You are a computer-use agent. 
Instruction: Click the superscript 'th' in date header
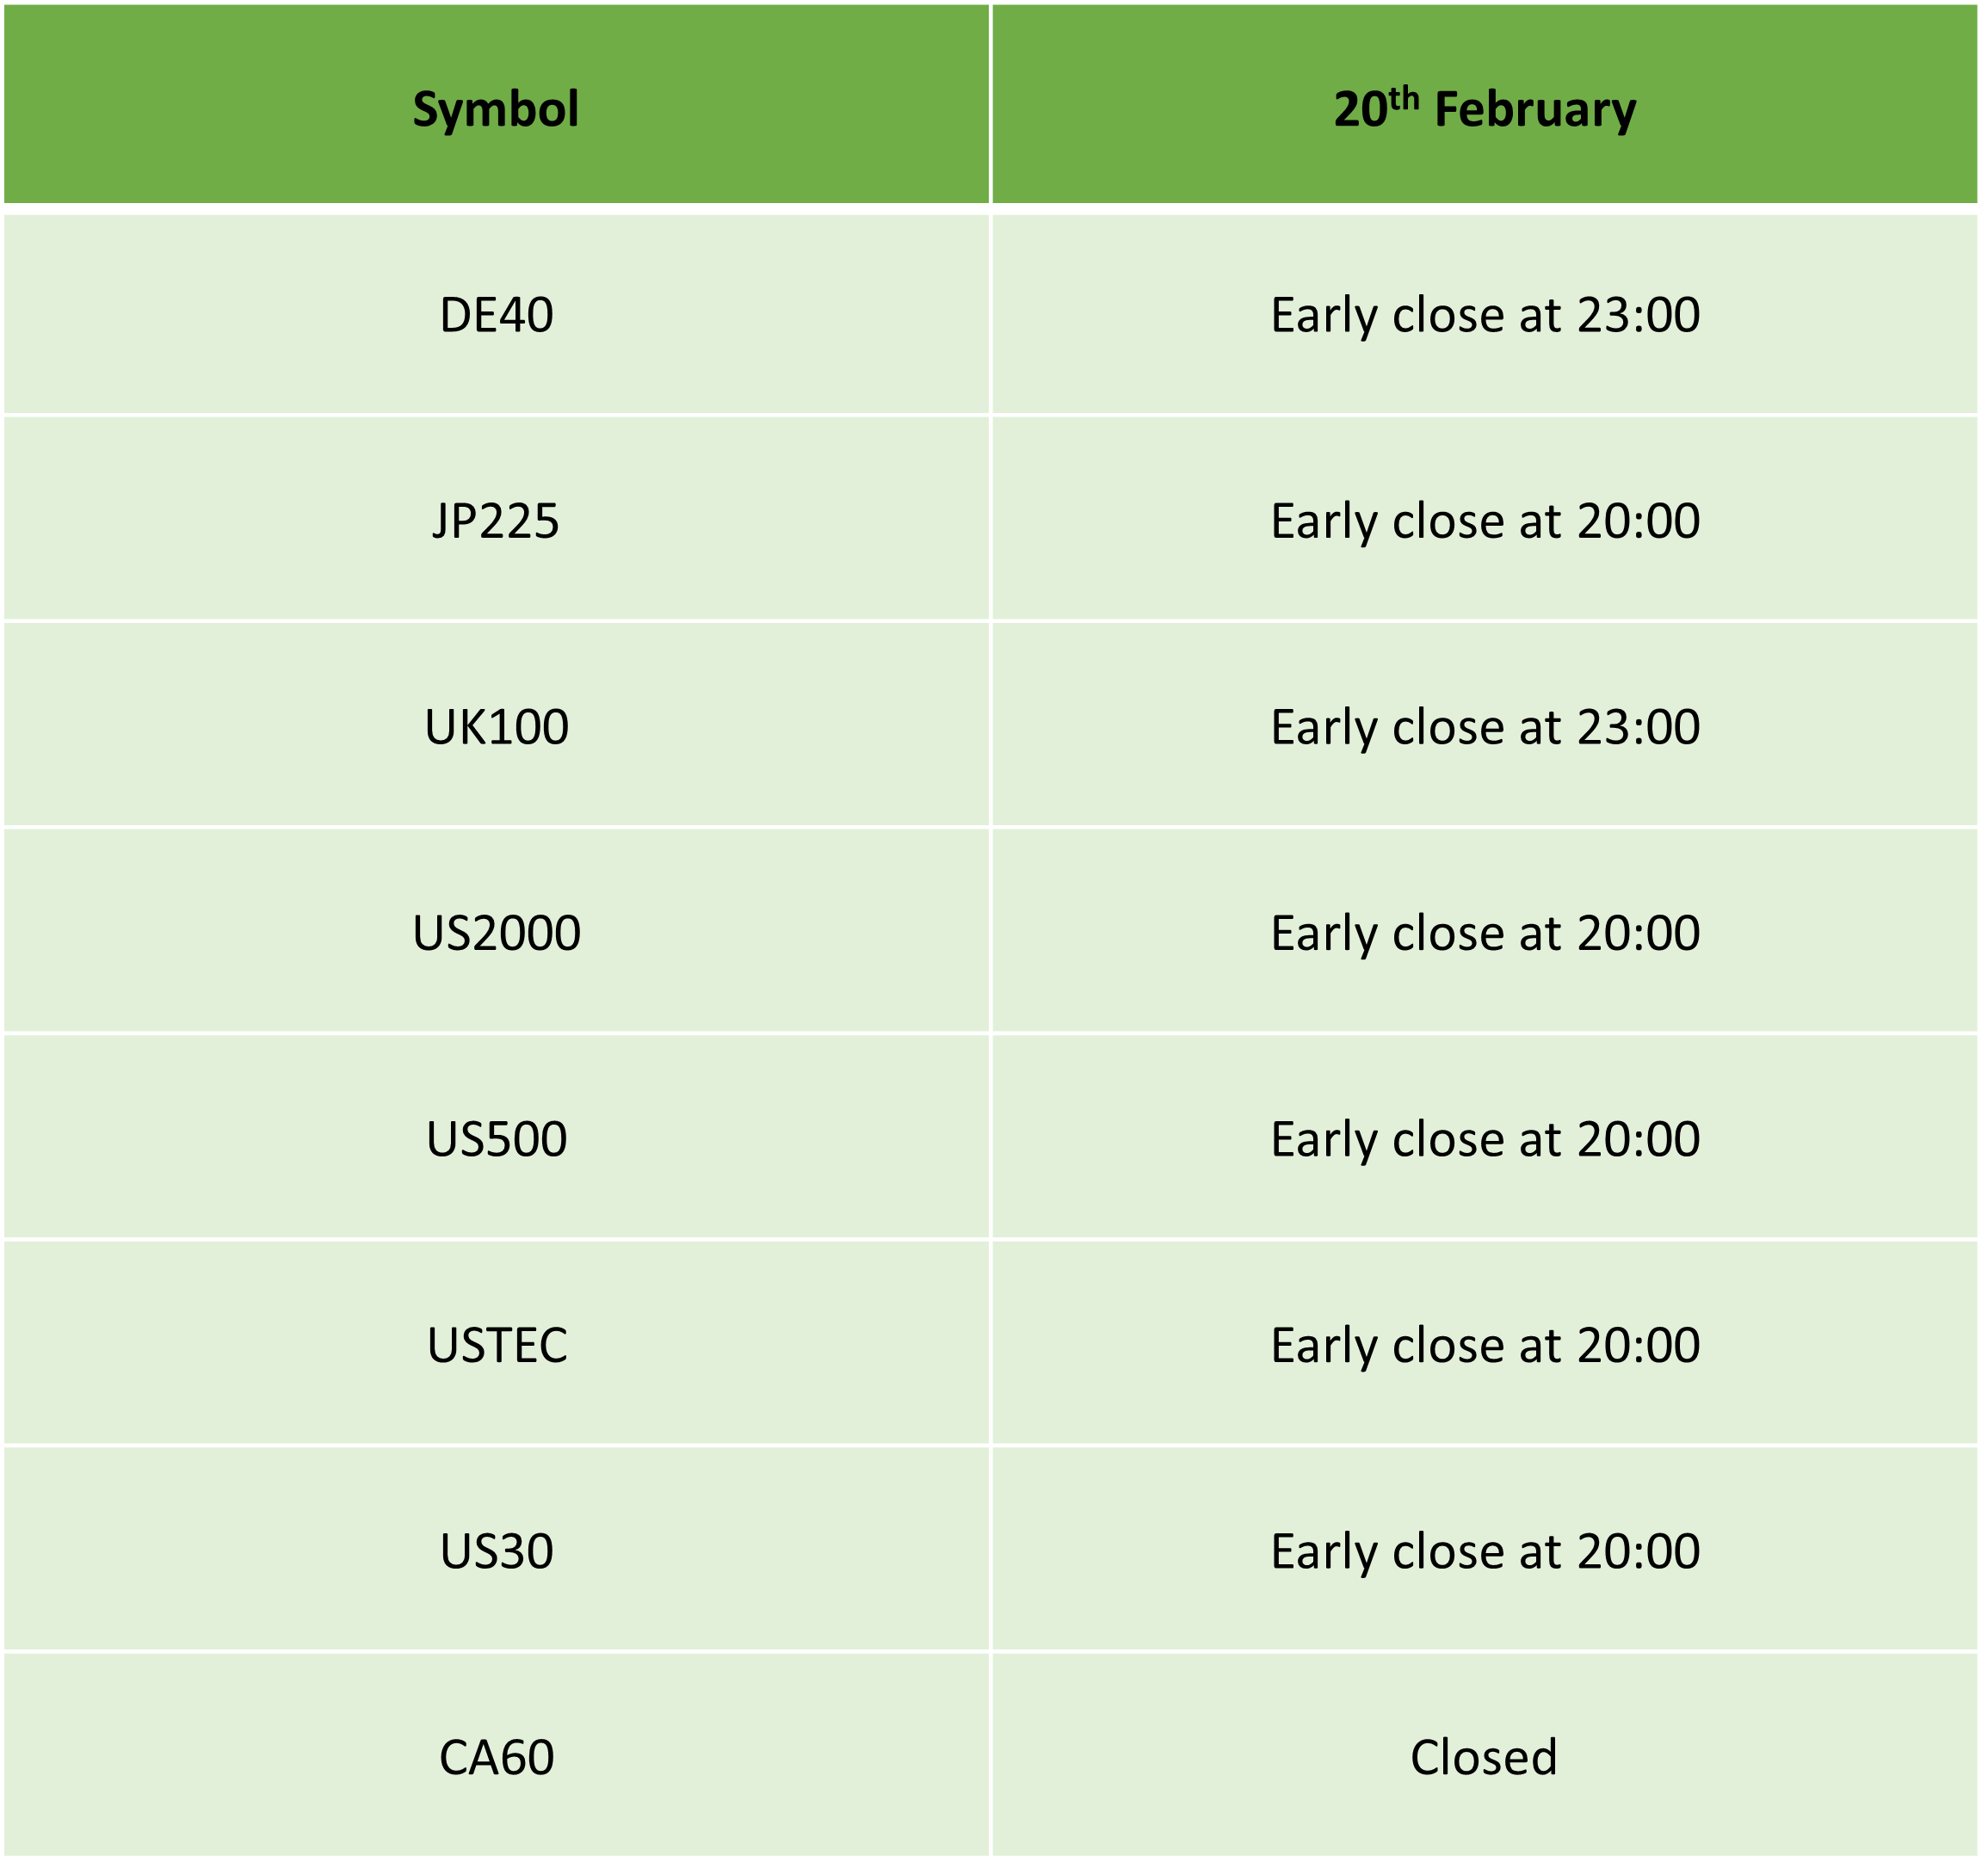pyautogui.click(x=1404, y=98)
